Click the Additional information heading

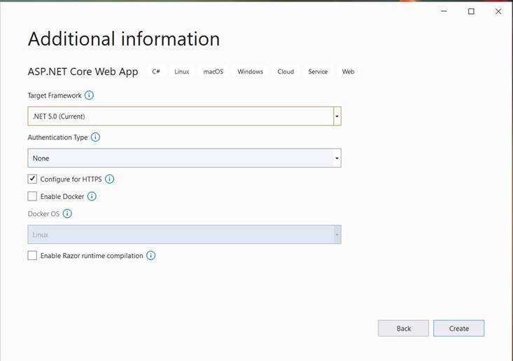124,39
